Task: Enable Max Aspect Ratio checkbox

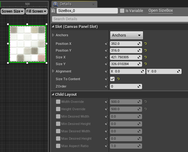Action: pos(58,146)
